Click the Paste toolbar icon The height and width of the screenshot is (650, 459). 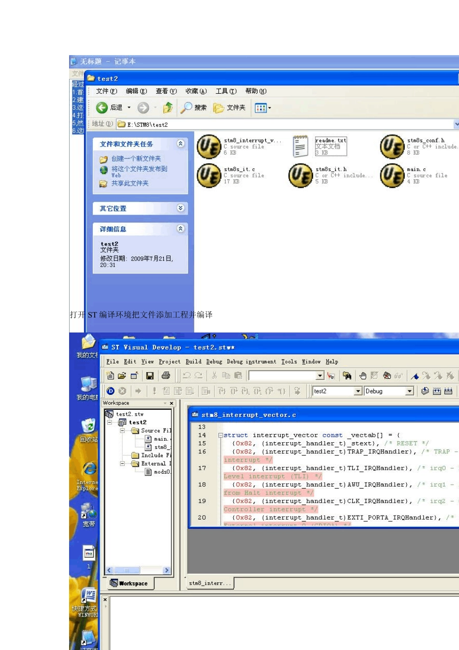pos(238,376)
